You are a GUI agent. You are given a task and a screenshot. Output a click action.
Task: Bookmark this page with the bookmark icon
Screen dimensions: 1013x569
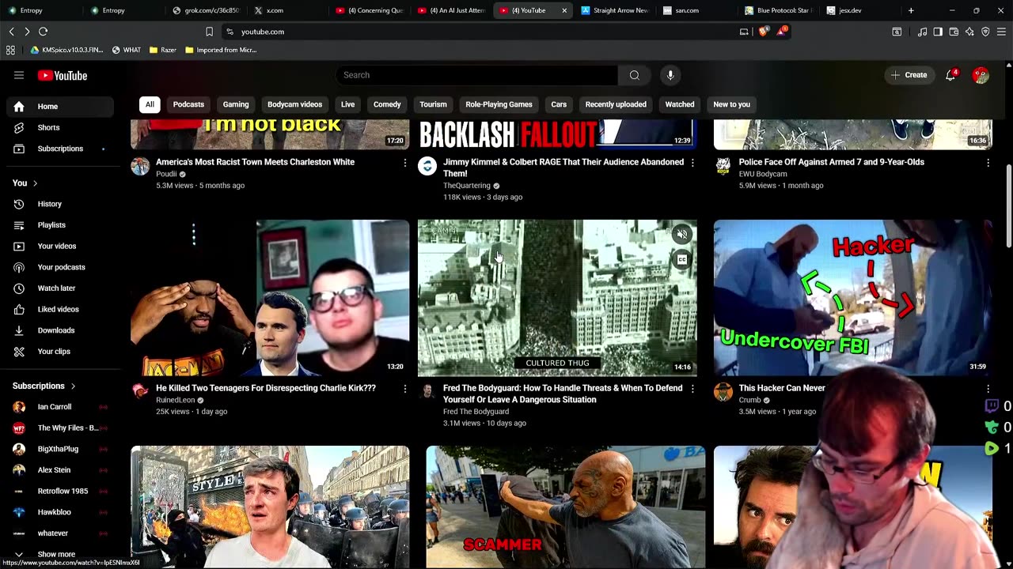click(x=209, y=32)
